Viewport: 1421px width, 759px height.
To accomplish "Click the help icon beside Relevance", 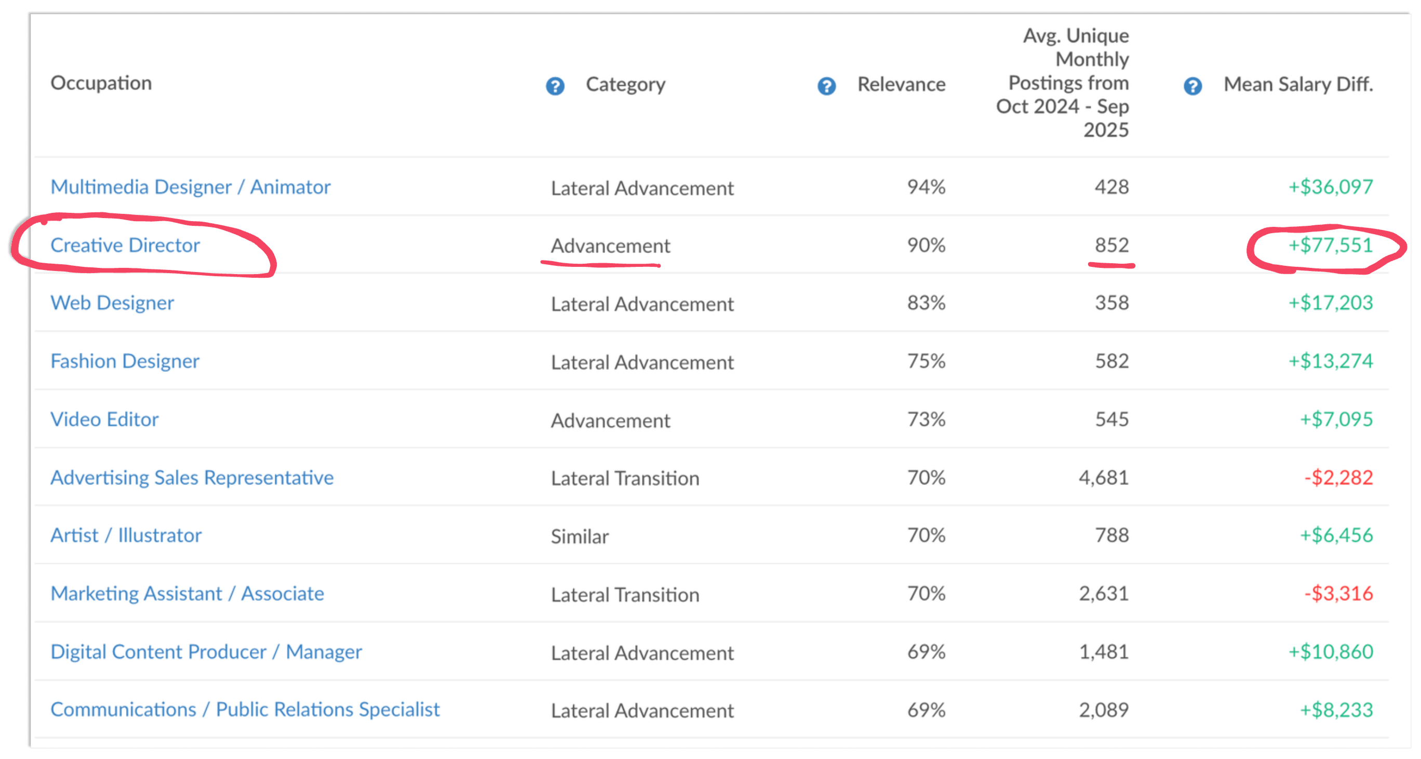I will 826,86.
